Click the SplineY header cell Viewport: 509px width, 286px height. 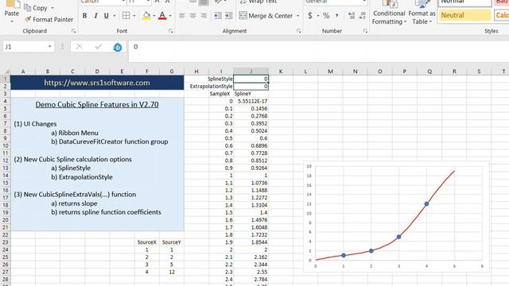[251, 94]
